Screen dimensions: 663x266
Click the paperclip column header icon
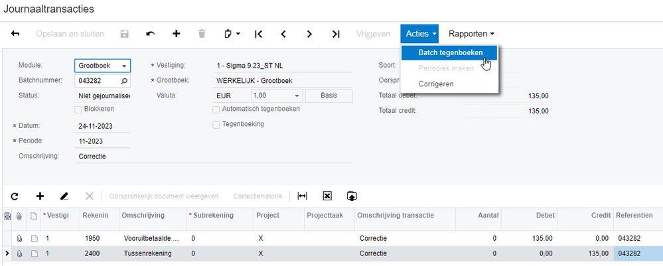coord(19,216)
